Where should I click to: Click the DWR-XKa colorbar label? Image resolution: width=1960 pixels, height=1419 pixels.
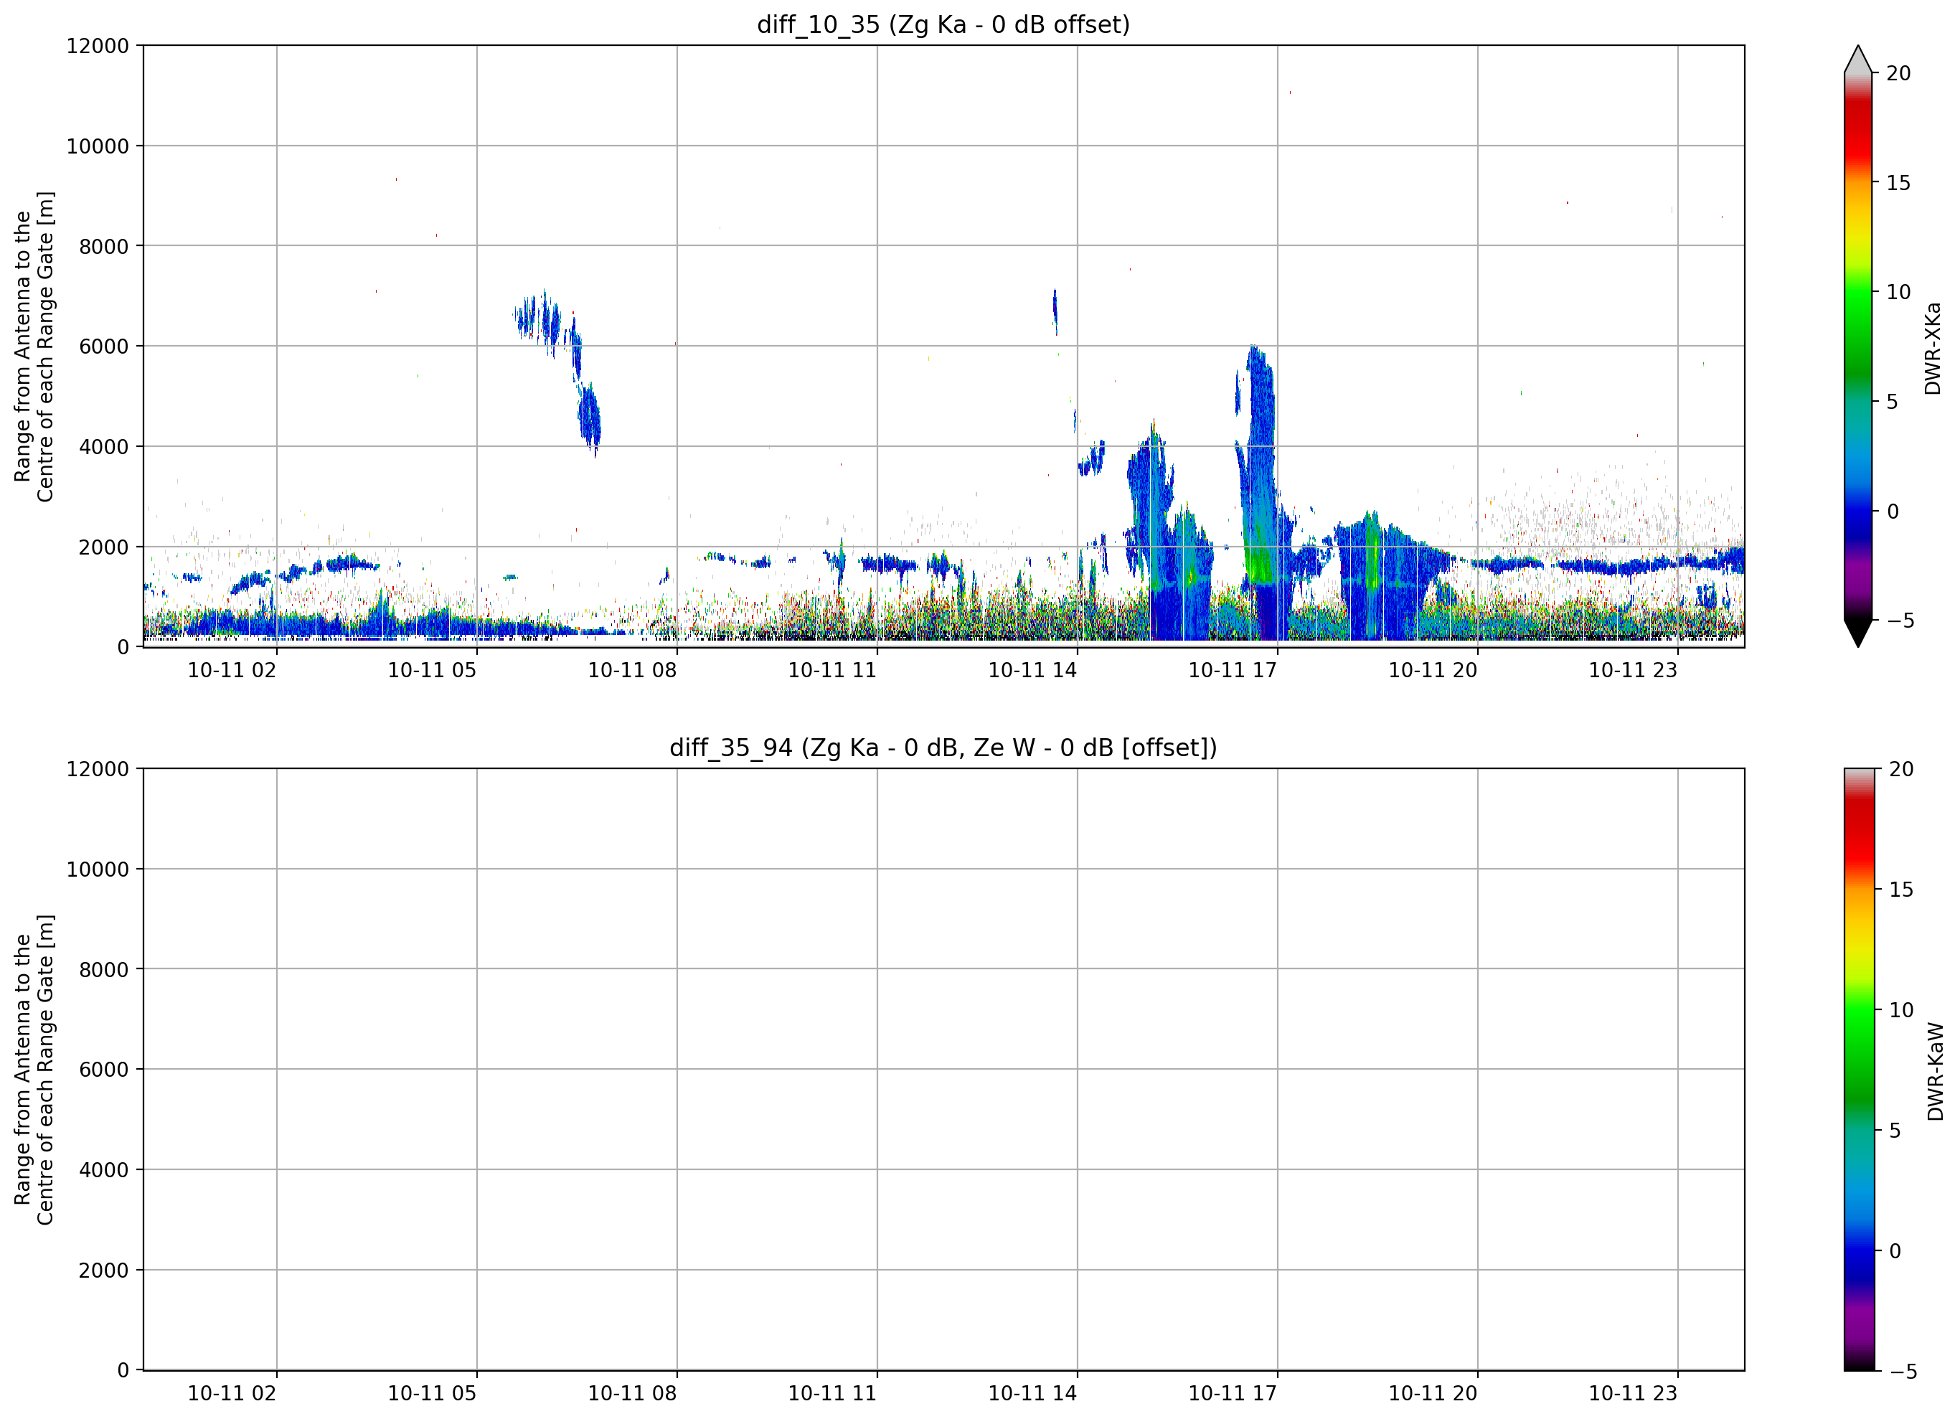click(x=1933, y=348)
